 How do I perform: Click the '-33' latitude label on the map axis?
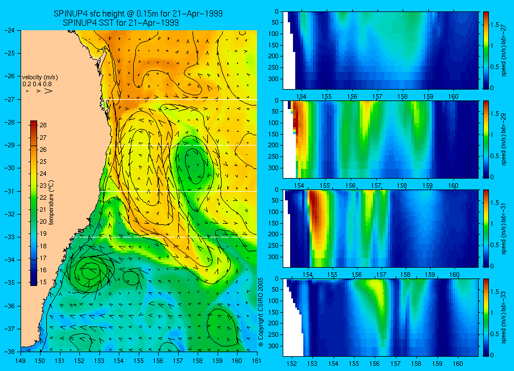(x=10, y=237)
